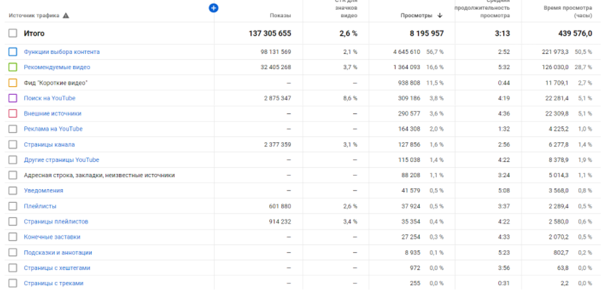The image size is (602, 307).
Task: Click the Адресная строка, закладки, неизвестные источники label
Action: [x=99, y=175]
